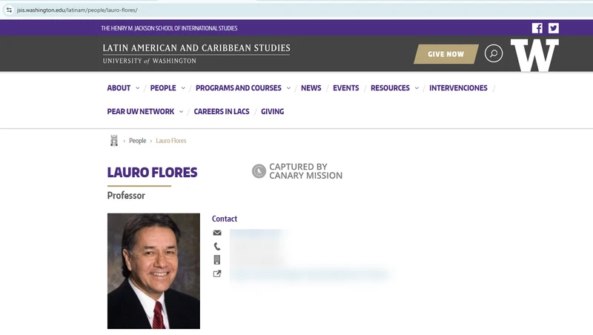593x335 pixels.
Task: Click the browser address bar URL
Action: (x=77, y=10)
